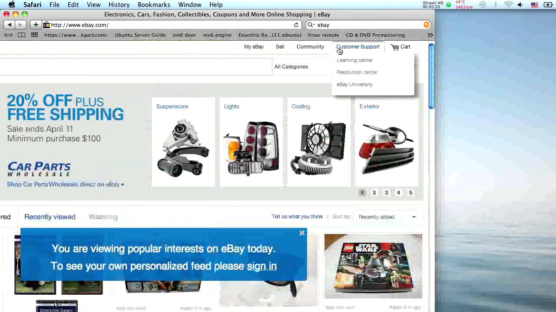Open the kpart.com bookmark
Screen dimensions: 556x312
(x=76, y=35)
